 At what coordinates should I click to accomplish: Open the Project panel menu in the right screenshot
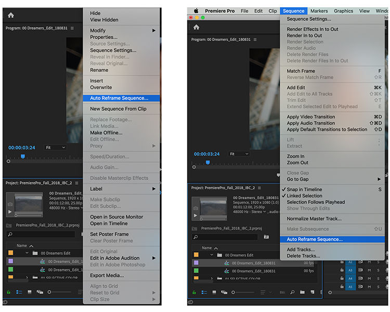click(259, 188)
